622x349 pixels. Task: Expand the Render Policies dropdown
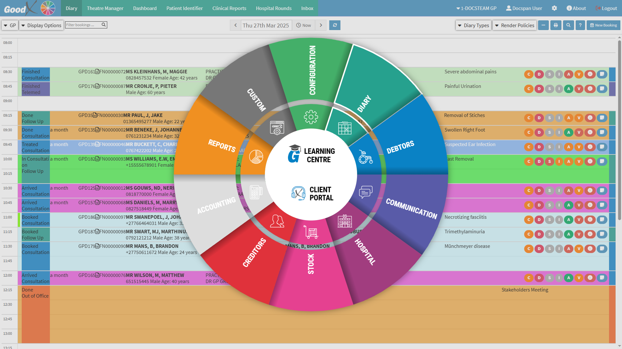point(514,25)
